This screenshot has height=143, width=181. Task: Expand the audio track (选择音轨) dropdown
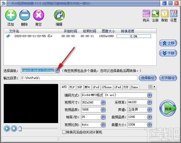57,70
